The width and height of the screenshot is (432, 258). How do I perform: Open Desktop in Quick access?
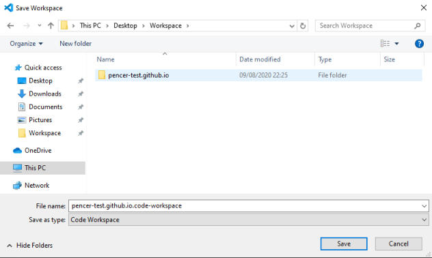click(40, 81)
